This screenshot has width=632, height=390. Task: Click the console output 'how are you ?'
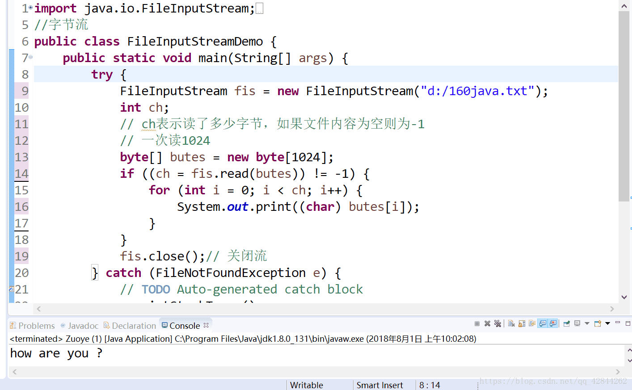click(56, 353)
